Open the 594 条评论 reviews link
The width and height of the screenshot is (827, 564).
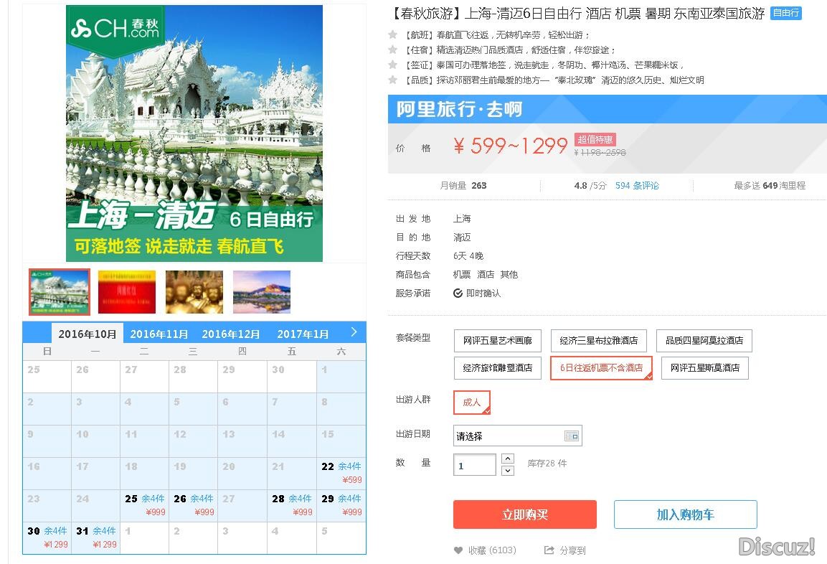click(637, 186)
